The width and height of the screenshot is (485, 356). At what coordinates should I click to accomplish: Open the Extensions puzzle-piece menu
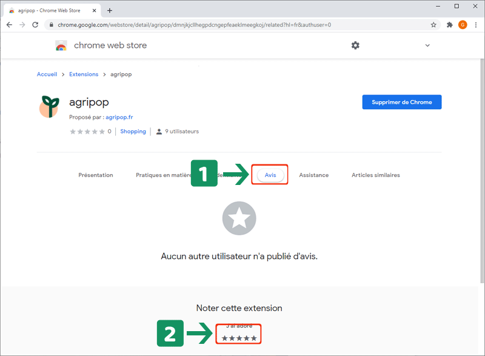coord(449,25)
